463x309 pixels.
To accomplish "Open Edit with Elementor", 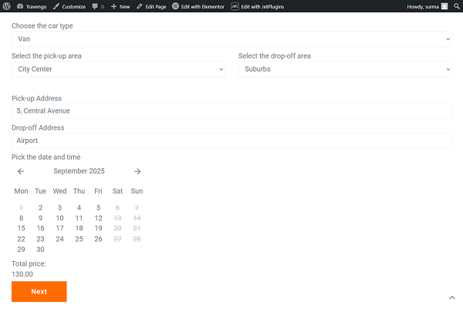I will point(198,6).
